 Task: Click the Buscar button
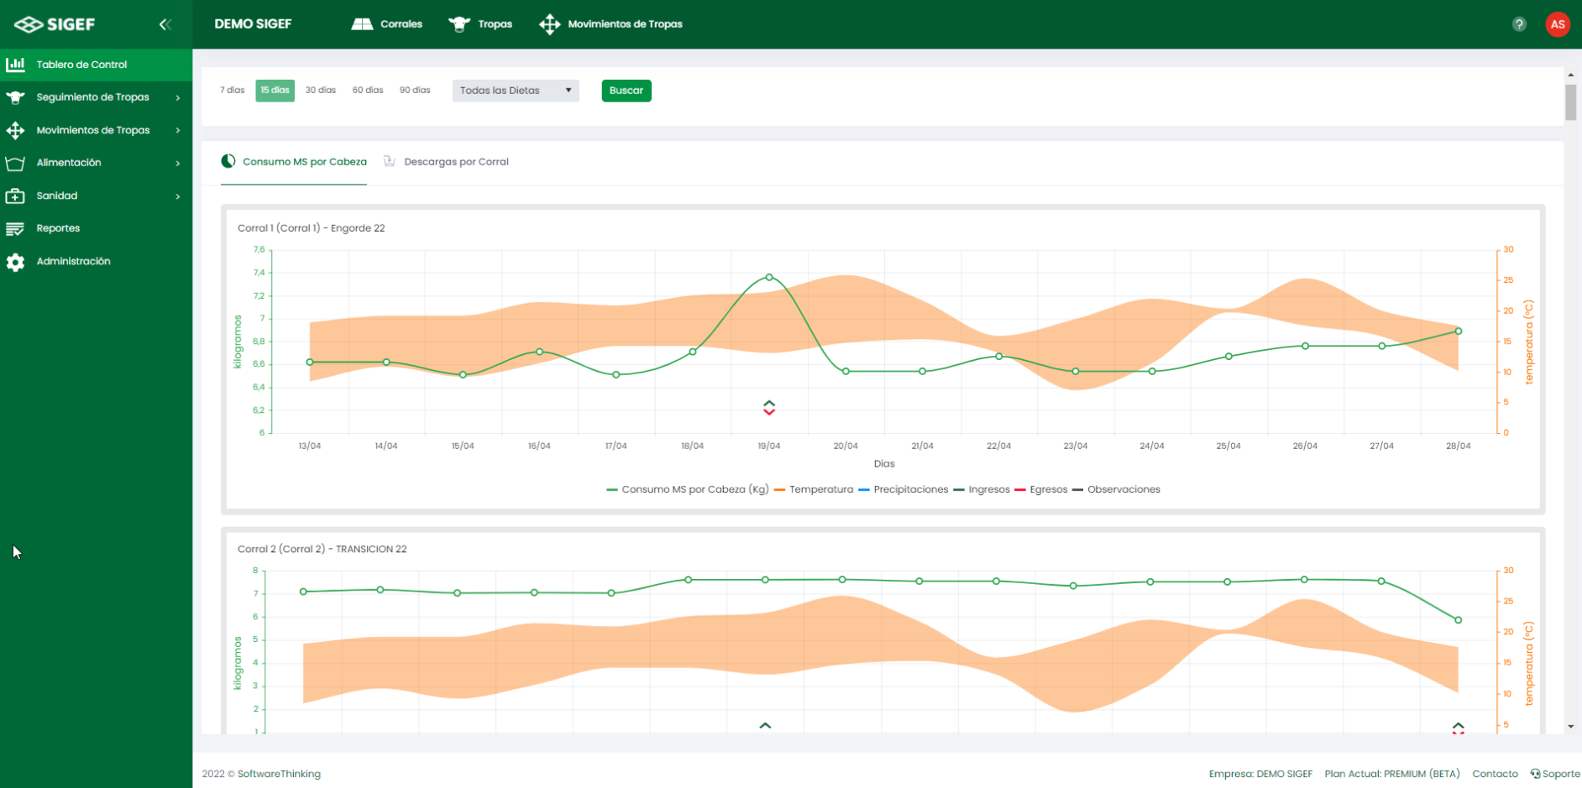pyautogui.click(x=626, y=91)
